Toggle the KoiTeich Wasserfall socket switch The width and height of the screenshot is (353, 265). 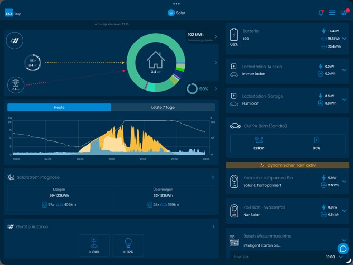tap(234, 211)
